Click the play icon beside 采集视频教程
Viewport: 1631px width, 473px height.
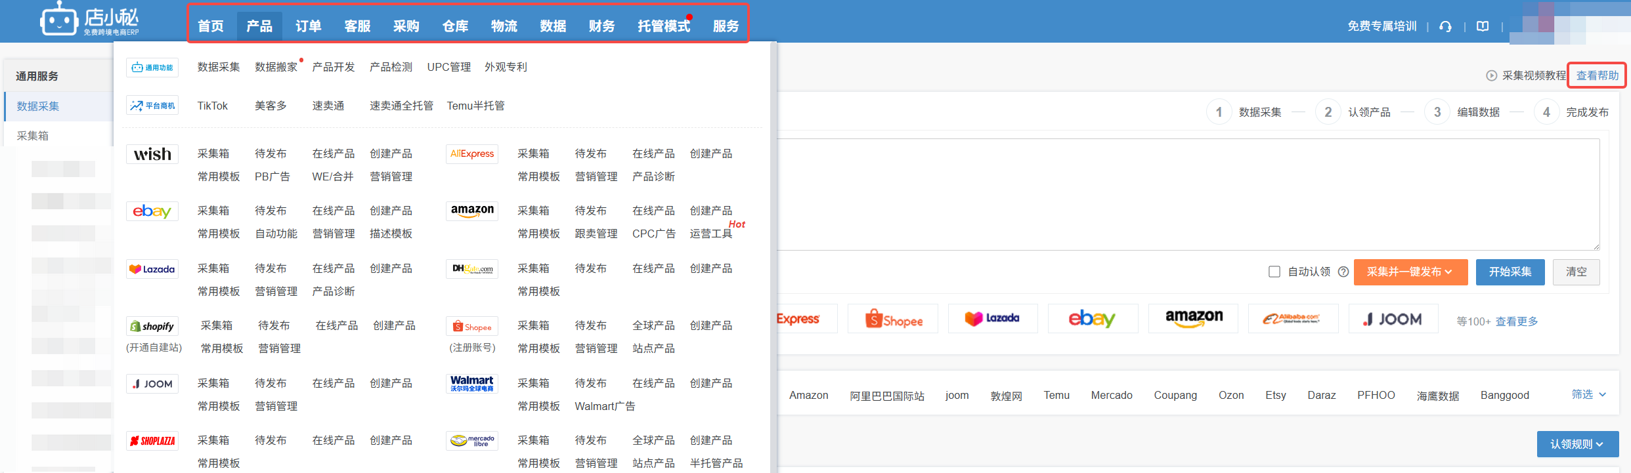1492,75
